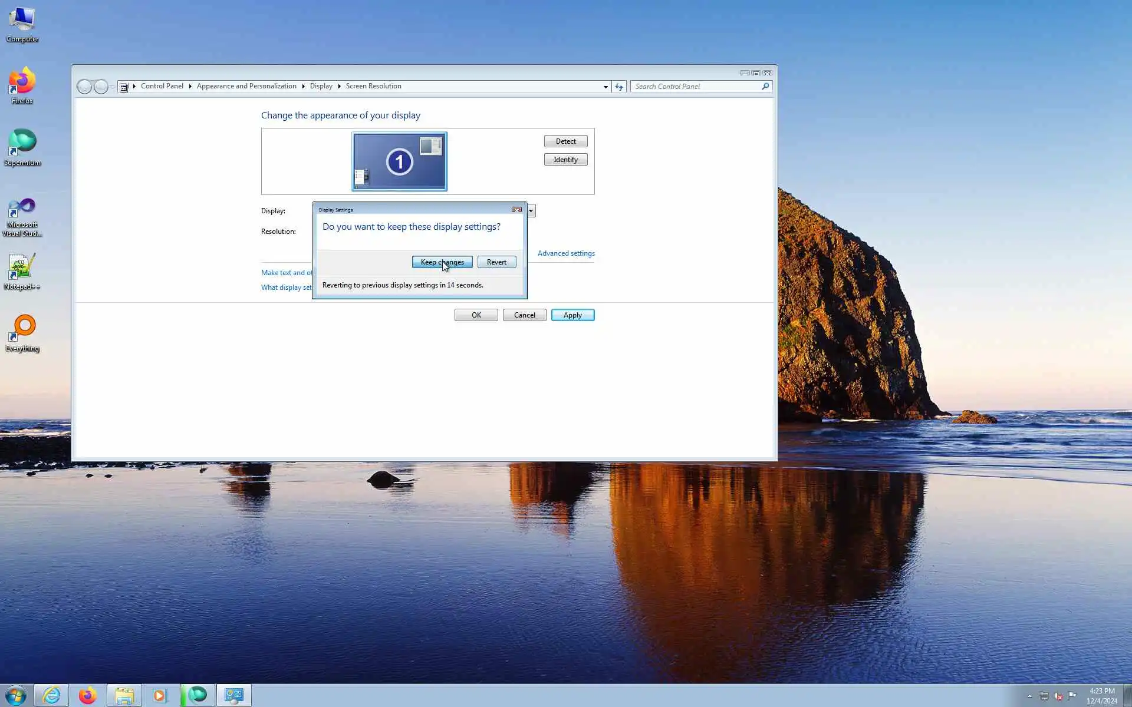Close the Display Settings dialog
1132x707 pixels.
click(516, 210)
